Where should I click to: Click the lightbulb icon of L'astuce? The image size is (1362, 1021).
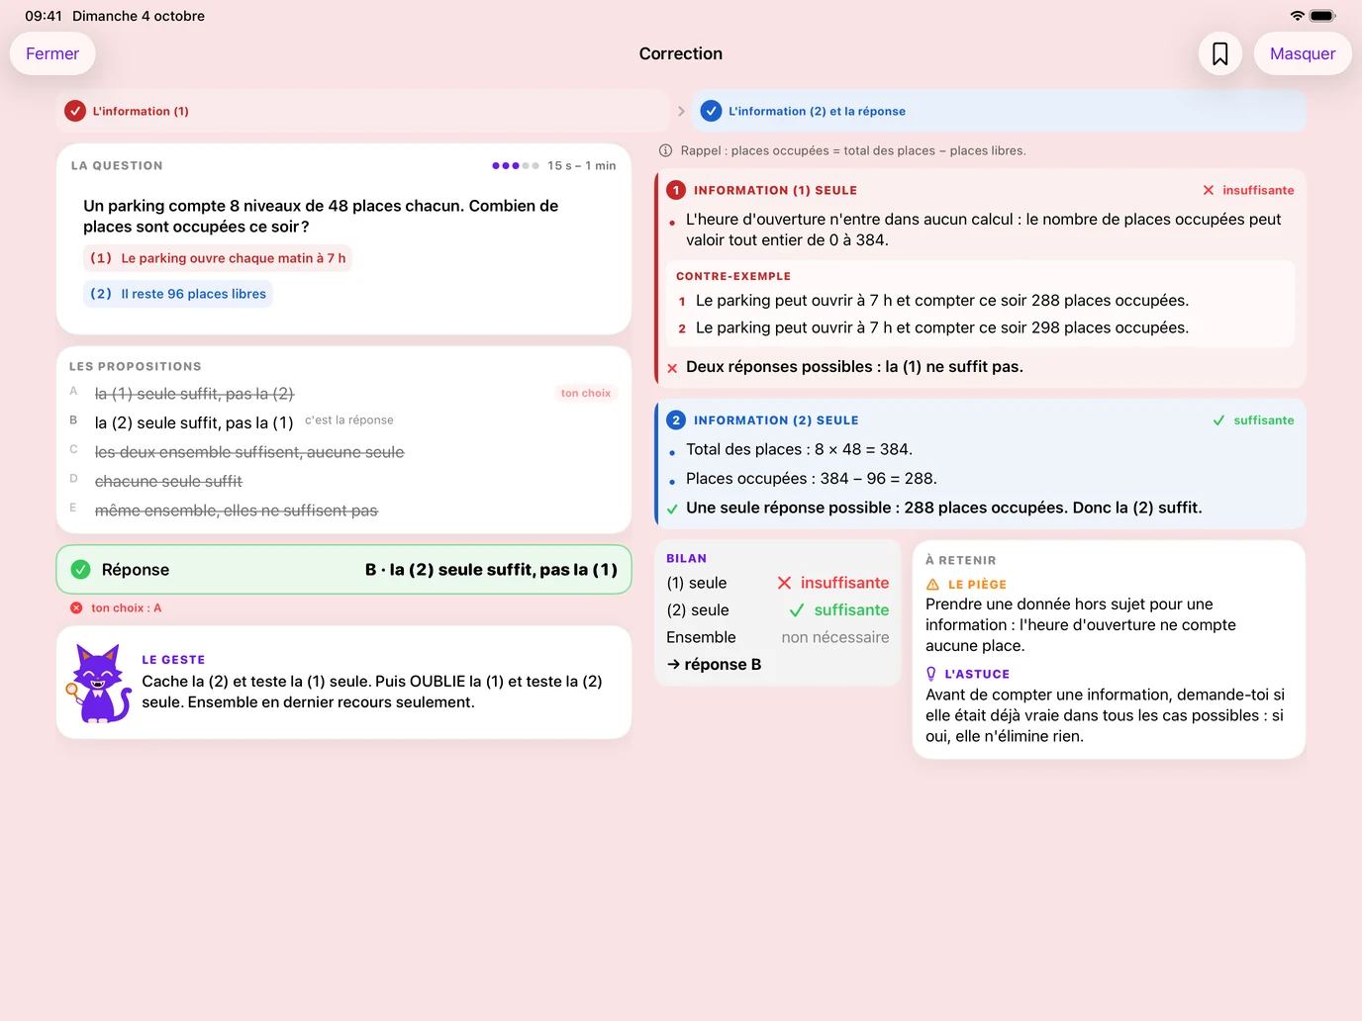[931, 674]
